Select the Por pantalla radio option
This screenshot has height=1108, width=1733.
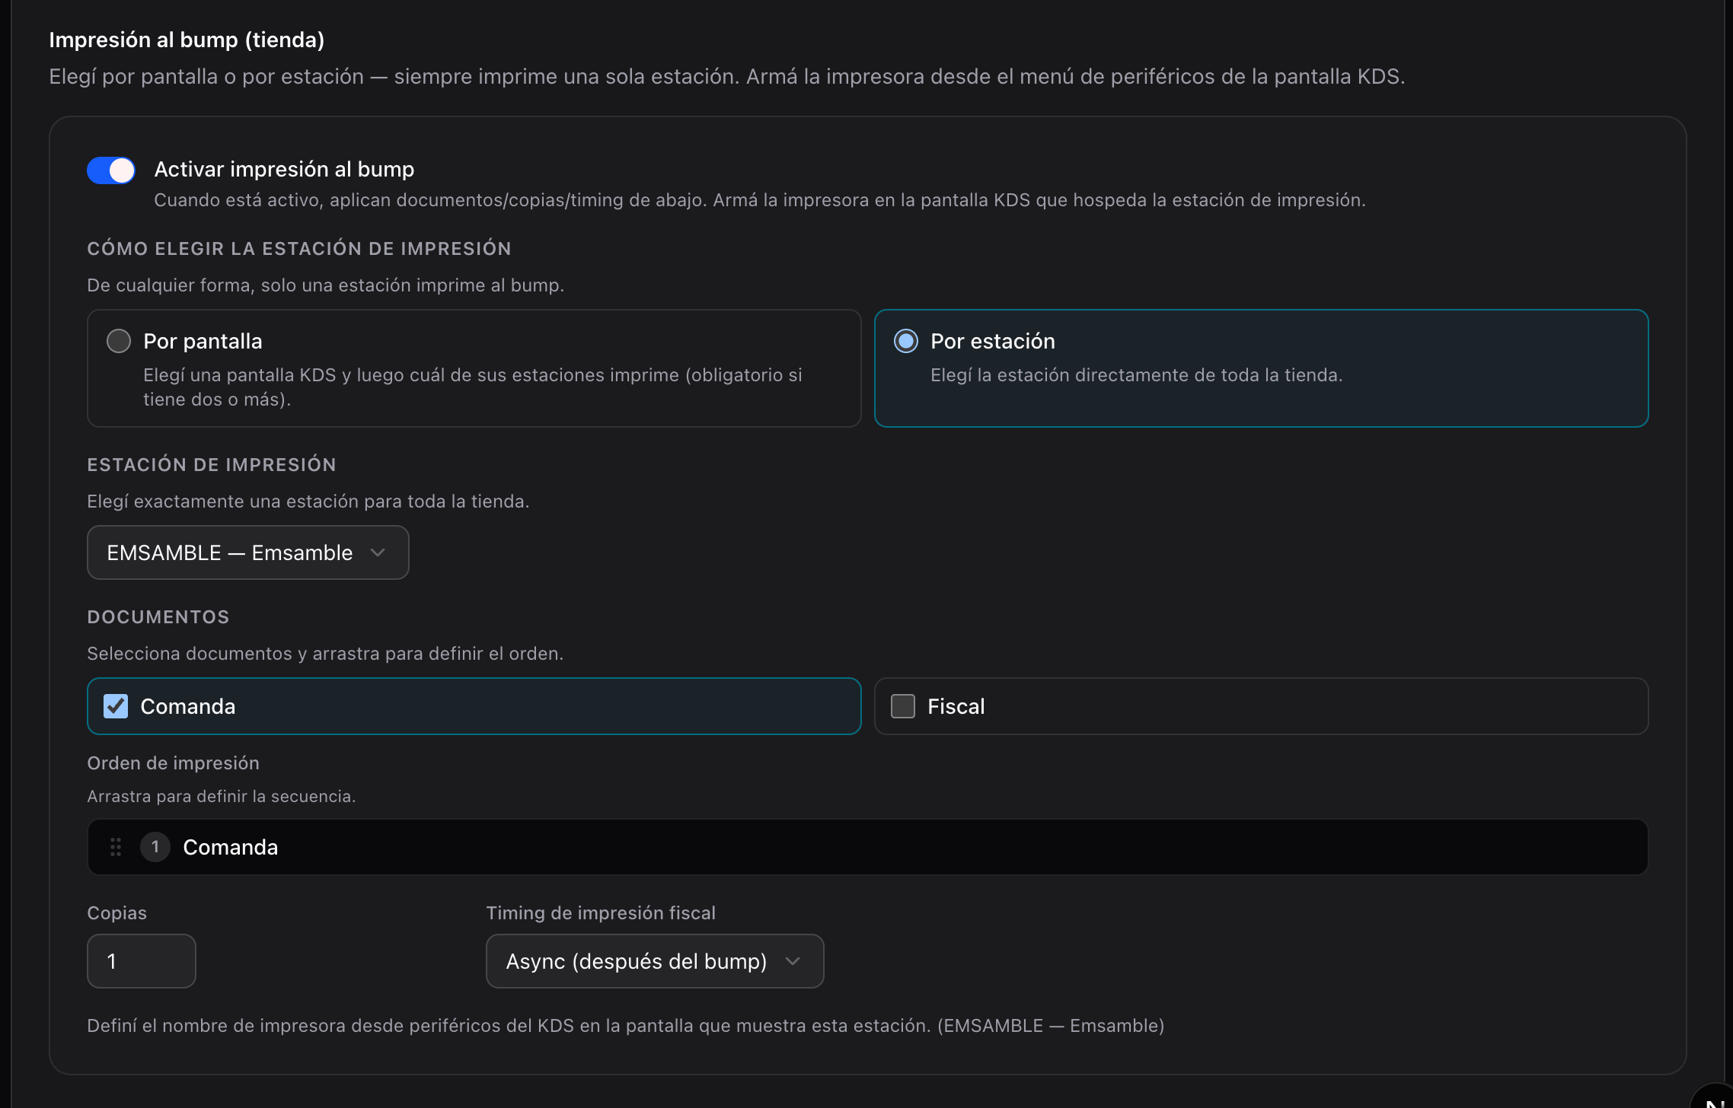click(x=119, y=341)
